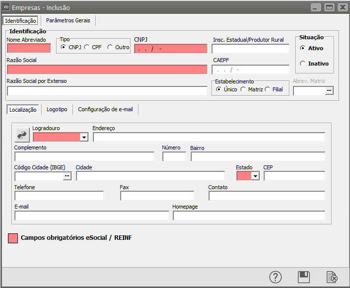Open the Logotipo tab
350x288 pixels.
pyautogui.click(x=57, y=109)
